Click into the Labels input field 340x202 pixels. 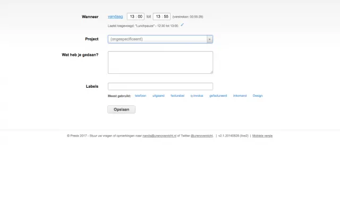point(160,86)
